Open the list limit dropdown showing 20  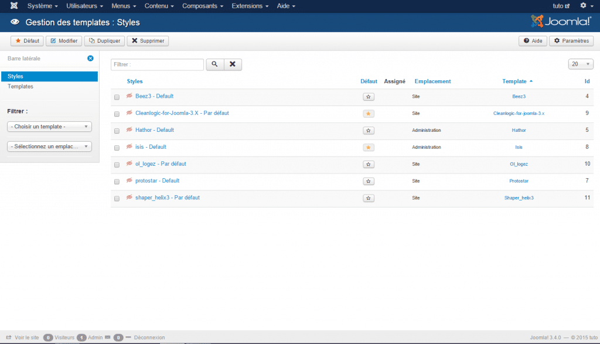point(581,64)
